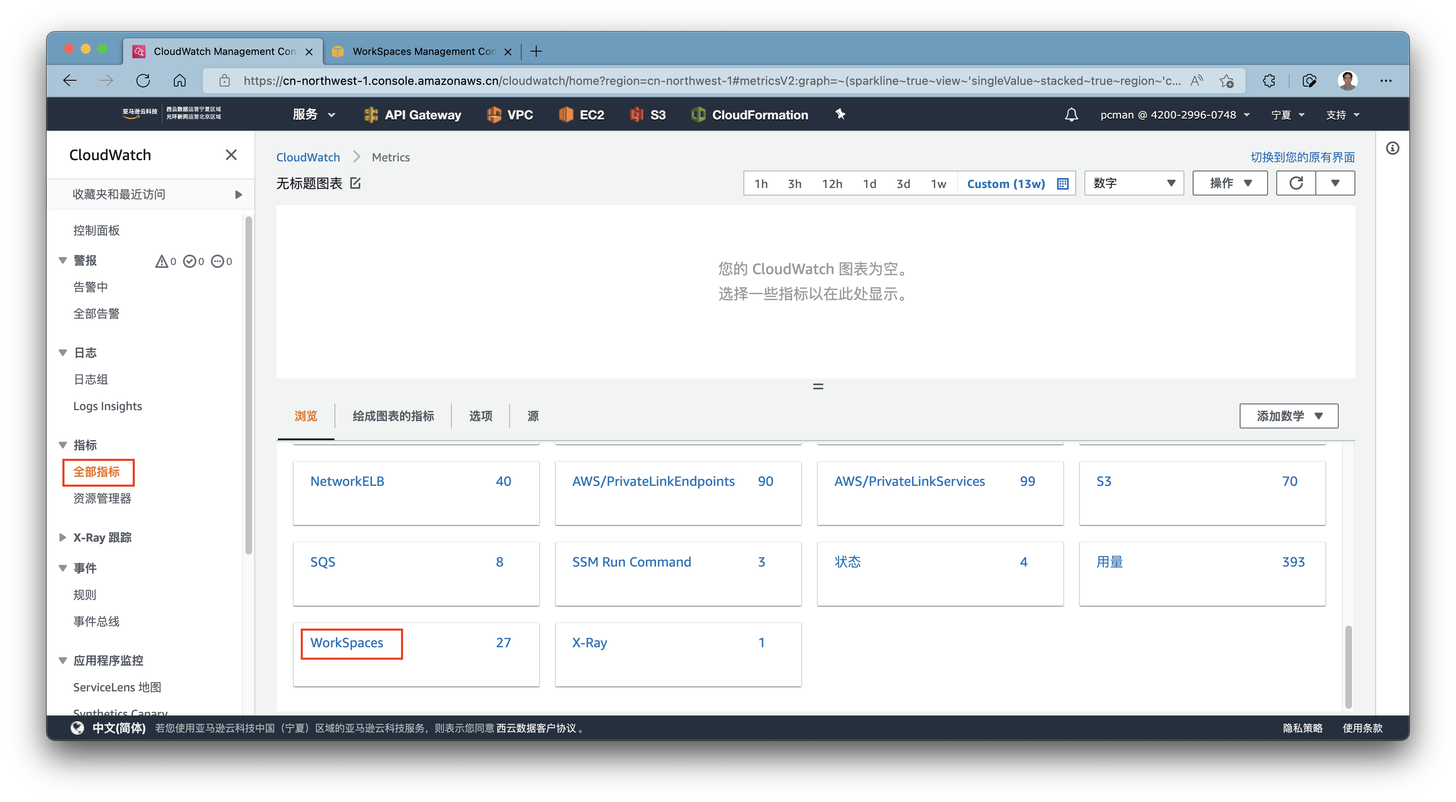Image resolution: width=1456 pixels, height=802 pixels.
Task: Open VPC shortcut in nav bar
Action: (x=510, y=115)
